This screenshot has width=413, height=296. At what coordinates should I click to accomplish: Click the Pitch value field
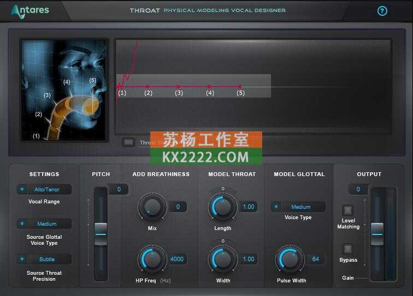click(119, 189)
